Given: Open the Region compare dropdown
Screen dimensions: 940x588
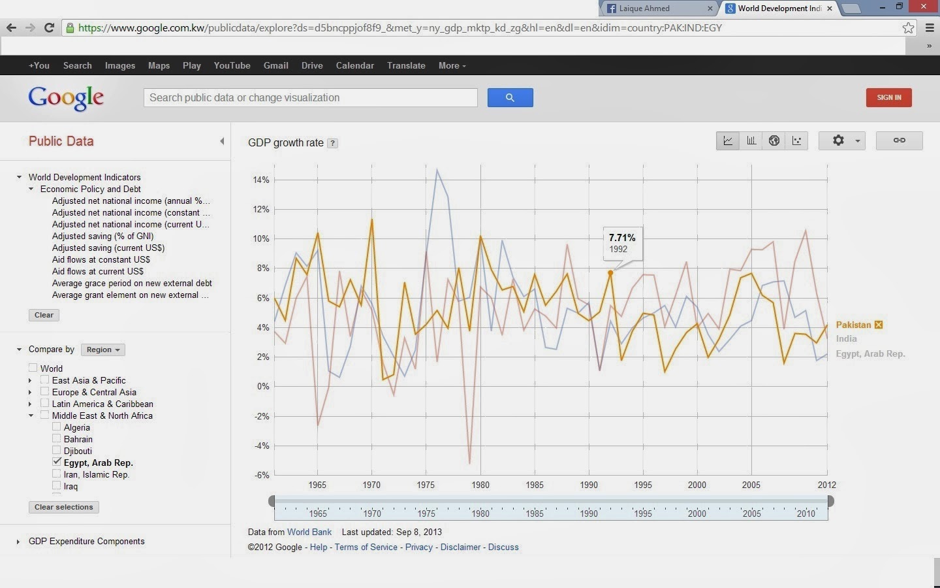Looking at the screenshot, I should tap(102, 350).
